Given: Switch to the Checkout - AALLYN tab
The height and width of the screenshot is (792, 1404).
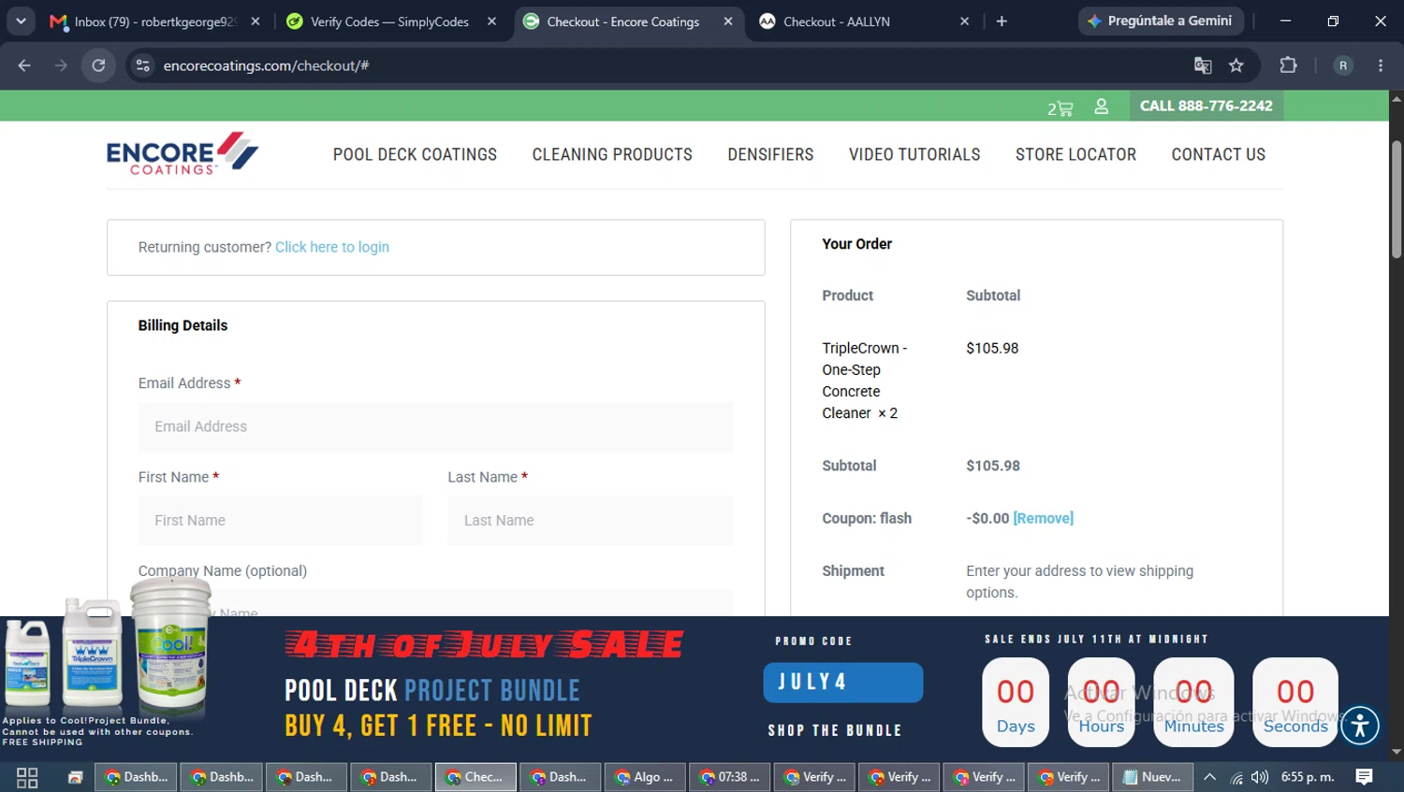Looking at the screenshot, I should tap(863, 22).
